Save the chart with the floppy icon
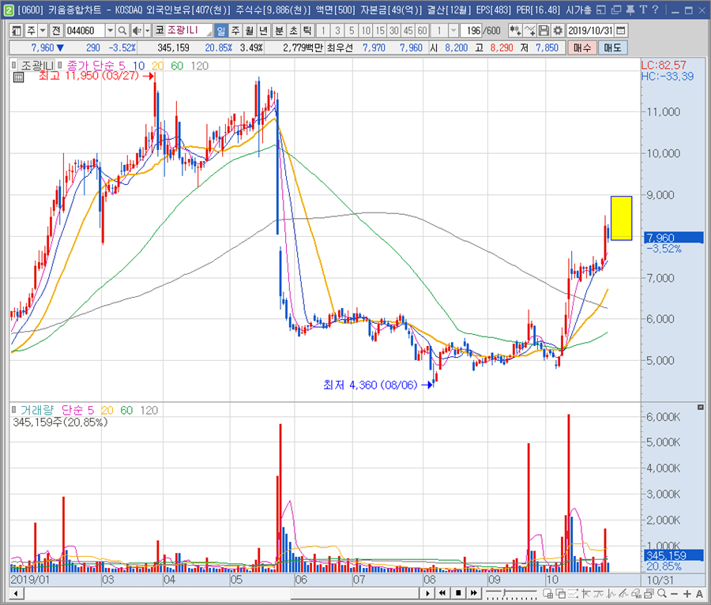Image resolution: width=711 pixels, height=605 pixels. [x=544, y=31]
